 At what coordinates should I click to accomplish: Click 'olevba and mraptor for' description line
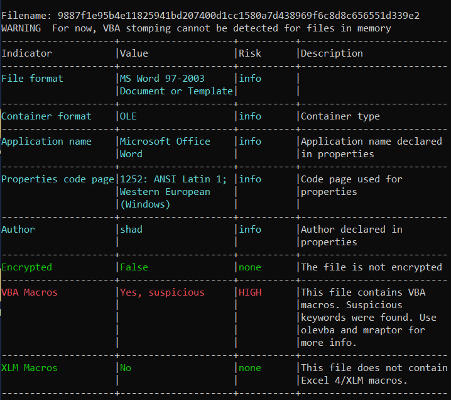click(x=363, y=330)
